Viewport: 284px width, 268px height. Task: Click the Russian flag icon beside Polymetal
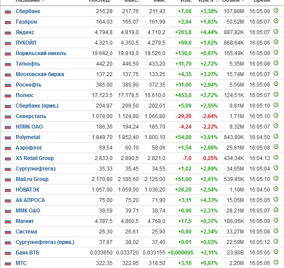(x=8, y=138)
